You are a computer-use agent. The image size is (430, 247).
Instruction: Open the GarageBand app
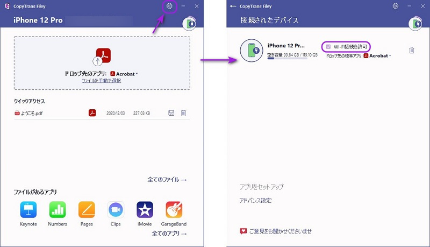[174, 210]
